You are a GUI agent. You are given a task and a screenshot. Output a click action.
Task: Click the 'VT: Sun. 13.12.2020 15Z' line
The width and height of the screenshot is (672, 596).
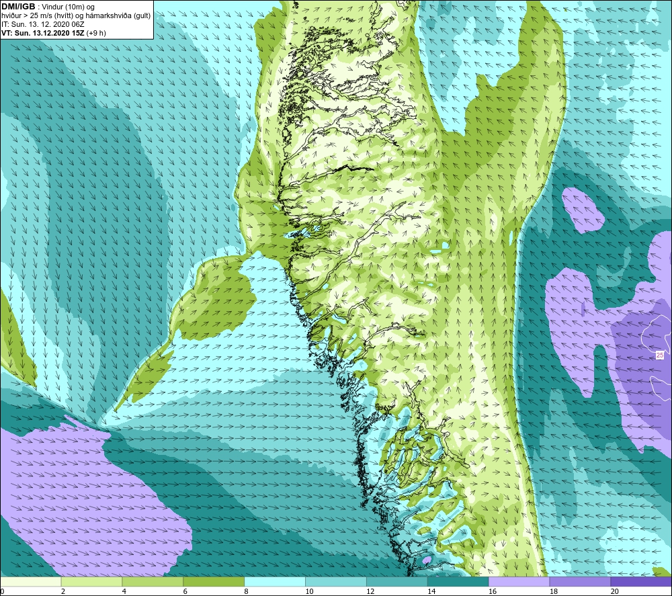click(x=54, y=33)
